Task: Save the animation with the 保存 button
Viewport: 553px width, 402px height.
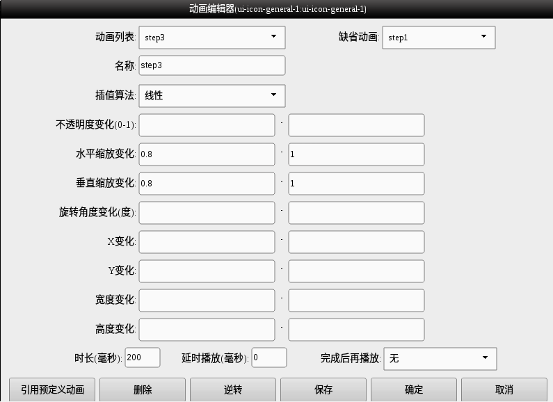Action: pyautogui.click(x=323, y=389)
